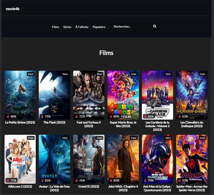Select The Flash poster thumbnail

pos(54,95)
